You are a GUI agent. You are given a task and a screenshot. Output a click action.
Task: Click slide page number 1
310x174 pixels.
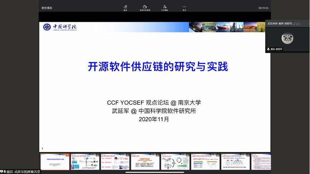pyautogui.click(x=43, y=148)
